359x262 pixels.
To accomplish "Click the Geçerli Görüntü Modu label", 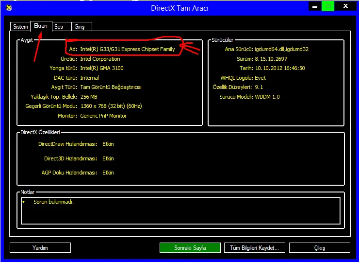I will pos(51,106).
